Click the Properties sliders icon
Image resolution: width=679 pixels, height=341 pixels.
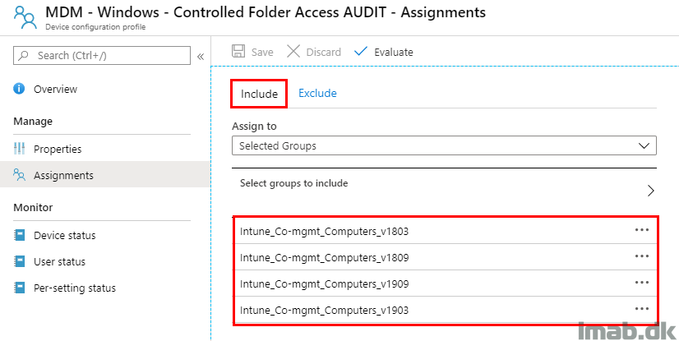[x=20, y=149]
